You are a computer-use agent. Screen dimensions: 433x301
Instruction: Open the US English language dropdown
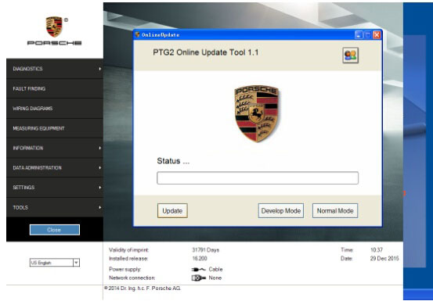click(76, 263)
